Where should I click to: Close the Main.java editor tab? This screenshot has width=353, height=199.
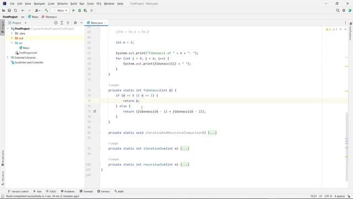105,23
